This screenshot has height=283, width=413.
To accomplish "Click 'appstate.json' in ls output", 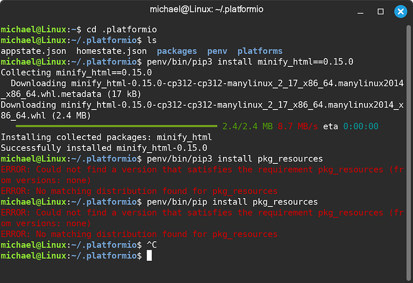I will coord(34,51).
